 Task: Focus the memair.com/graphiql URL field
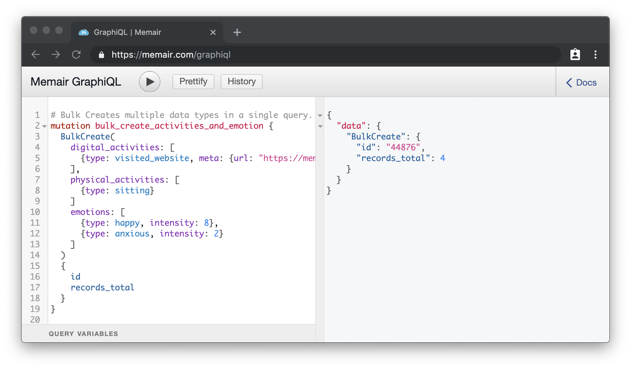pyautogui.click(x=326, y=55)
